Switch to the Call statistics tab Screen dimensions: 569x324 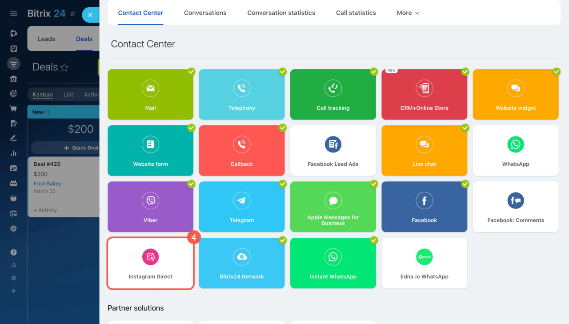click(x=356, y=13)
